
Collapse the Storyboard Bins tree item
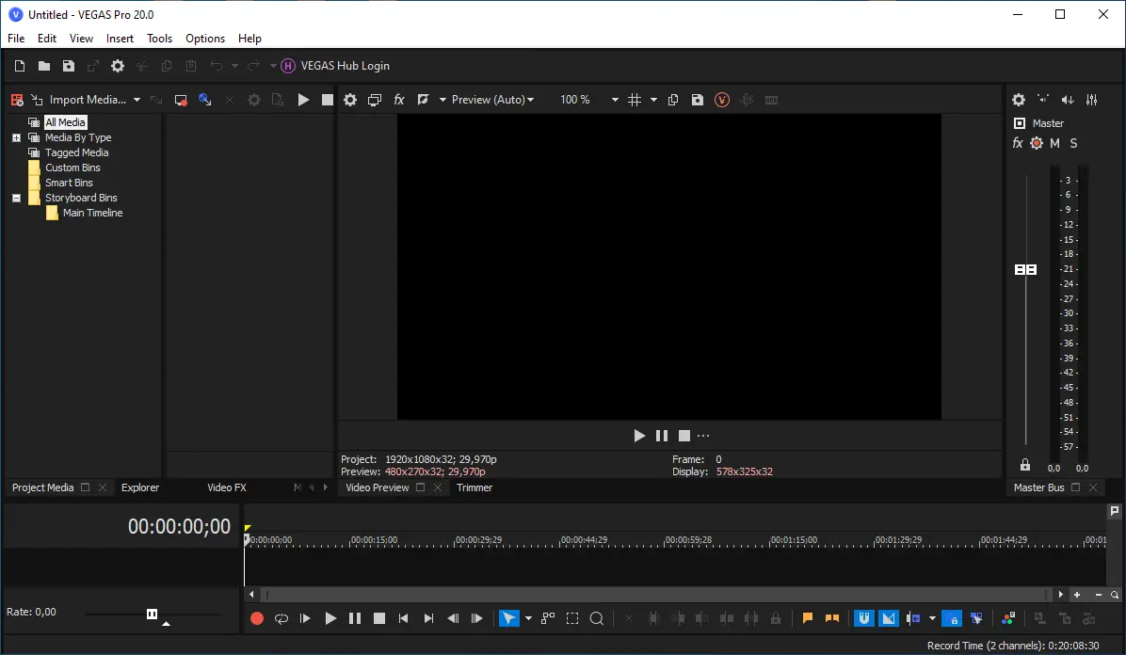pyautogui.click(x=14, y=198)
